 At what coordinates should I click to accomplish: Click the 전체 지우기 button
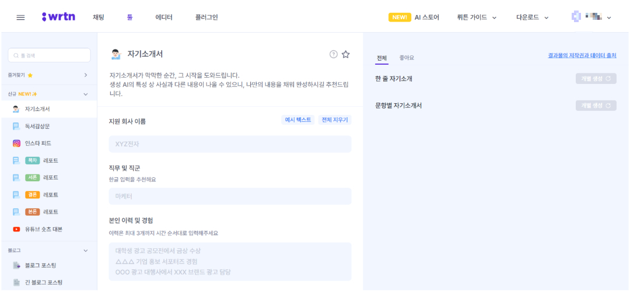point(335,120)
